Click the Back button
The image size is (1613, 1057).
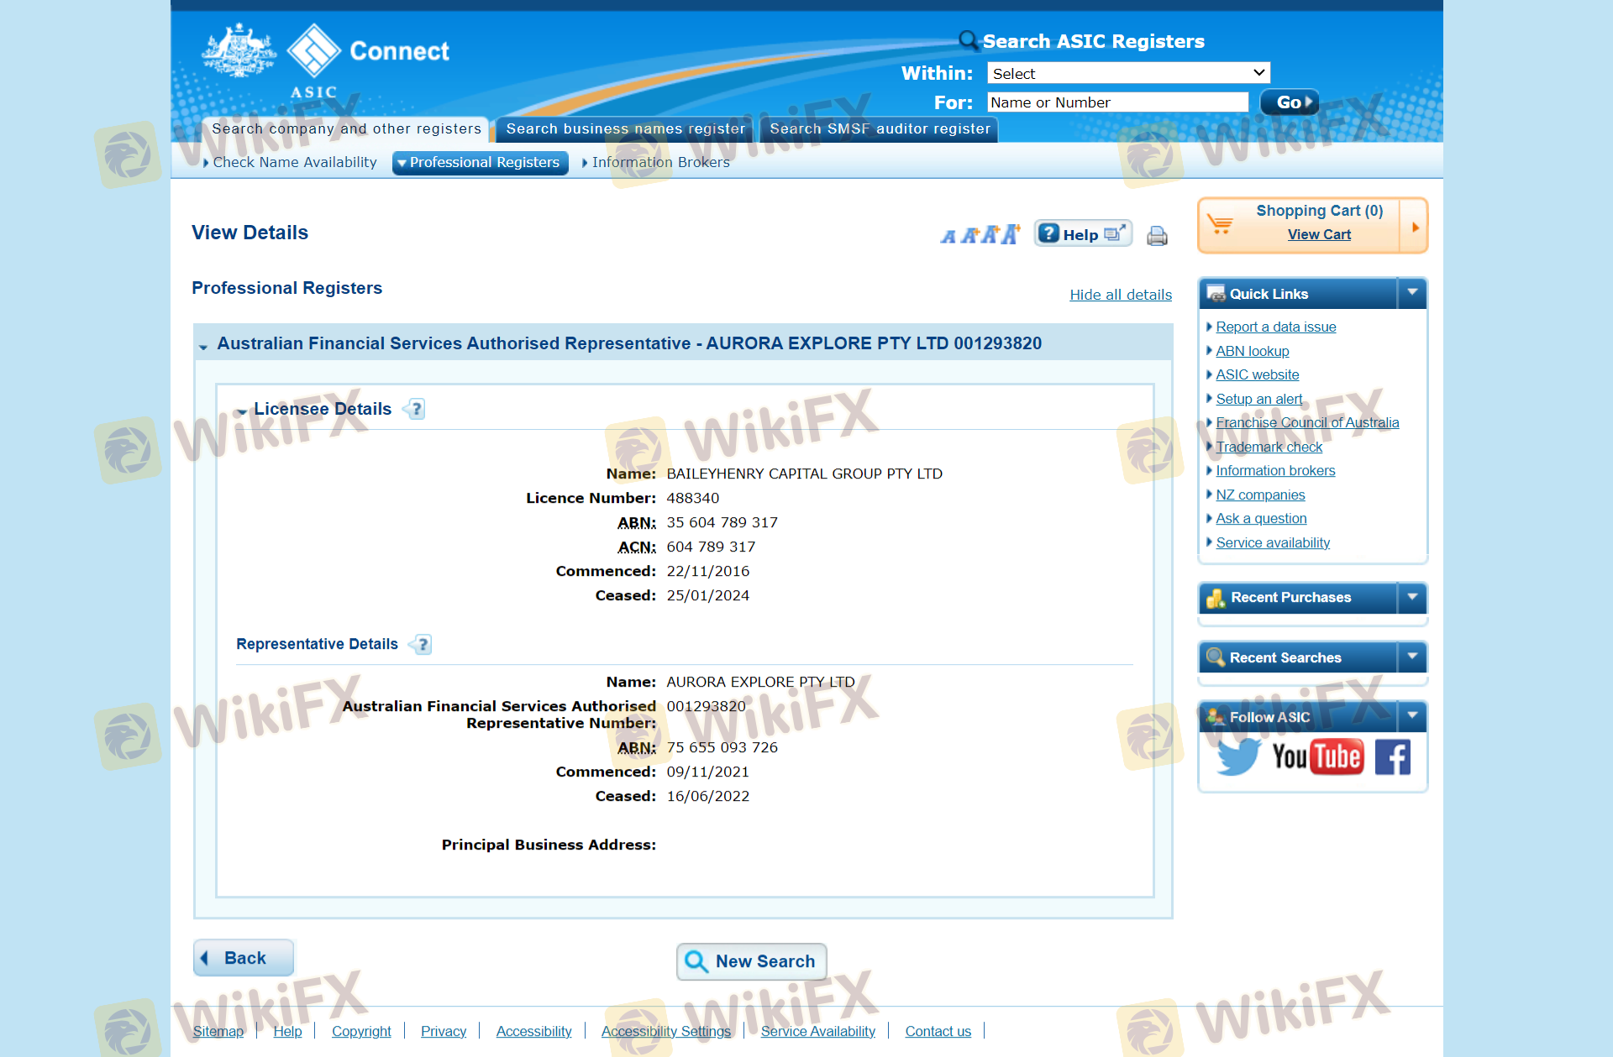(244, 958)
